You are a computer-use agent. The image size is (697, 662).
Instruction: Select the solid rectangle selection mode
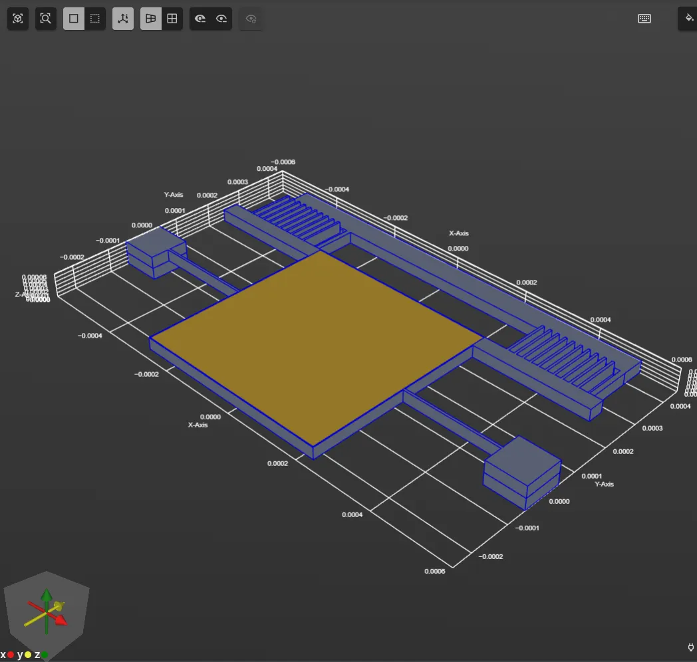[x=74, y=19]
